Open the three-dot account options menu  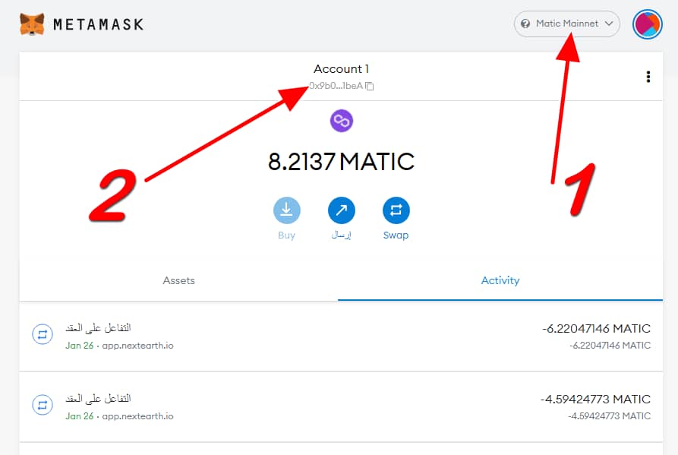[x=648, y=77]
